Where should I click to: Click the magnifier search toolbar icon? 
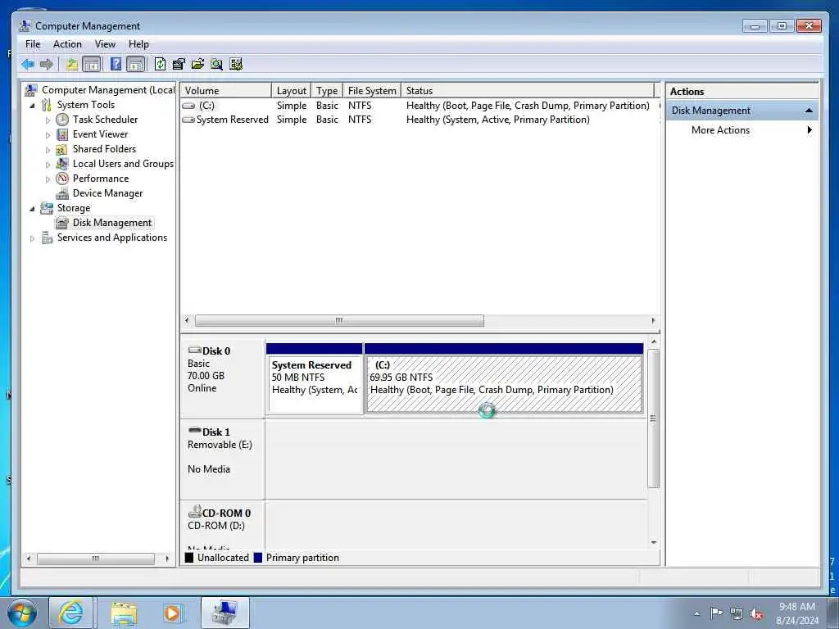tap(216, 64)
